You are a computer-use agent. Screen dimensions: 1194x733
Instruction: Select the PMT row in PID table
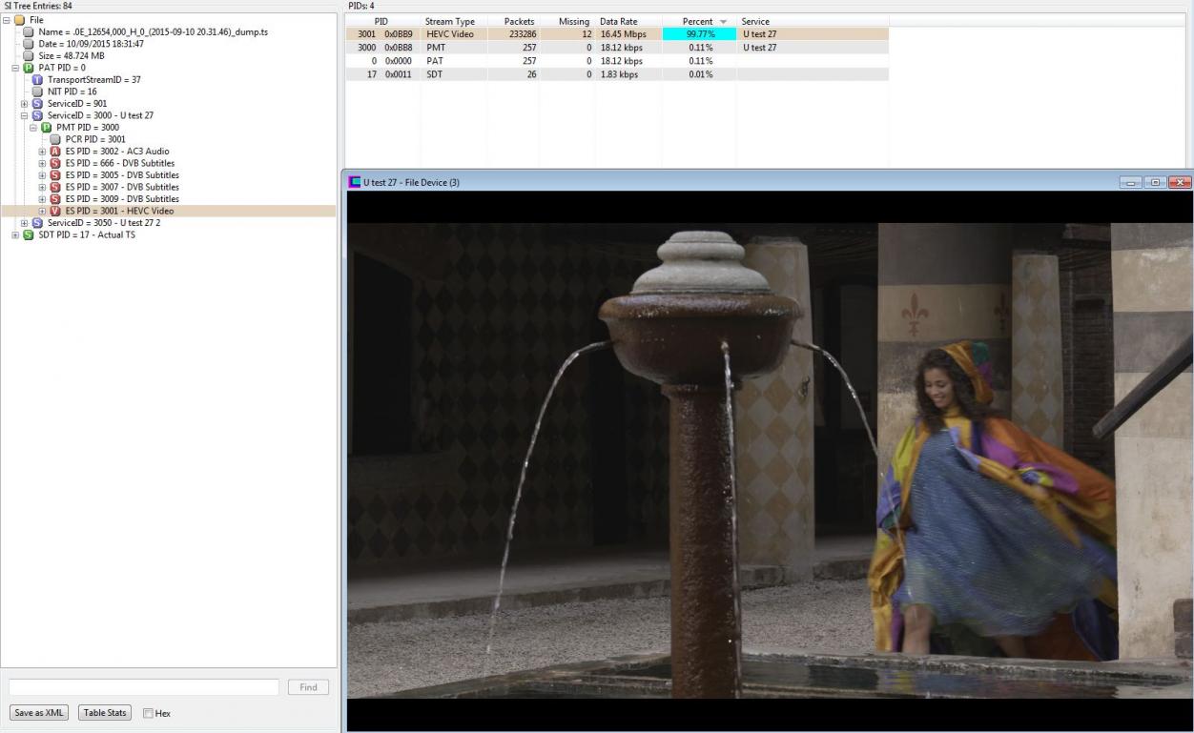tap(617, 48)
